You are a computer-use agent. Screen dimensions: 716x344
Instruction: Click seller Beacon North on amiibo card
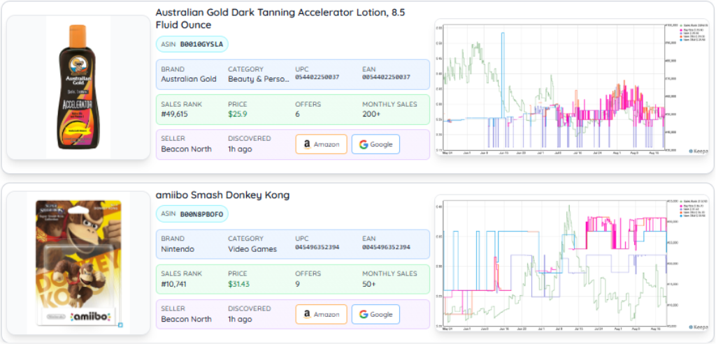(186, 319)
